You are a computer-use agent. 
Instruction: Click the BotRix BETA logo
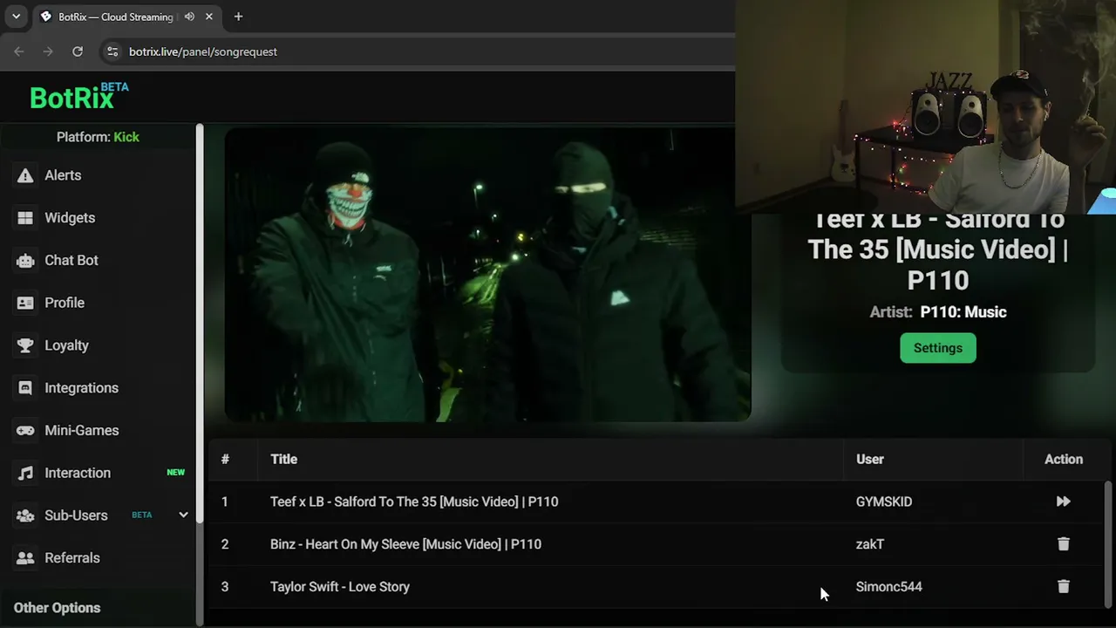79,96
